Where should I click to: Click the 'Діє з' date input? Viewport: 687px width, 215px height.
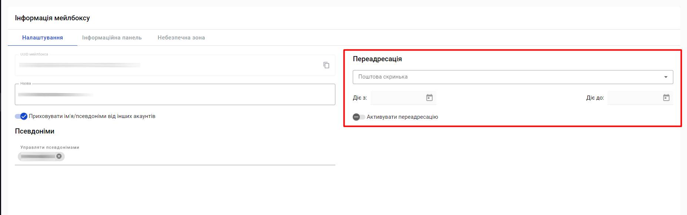(x=397, y=98)
